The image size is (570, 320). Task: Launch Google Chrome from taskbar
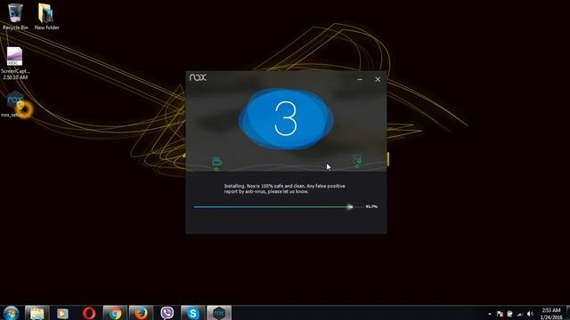tap(115, 313)
